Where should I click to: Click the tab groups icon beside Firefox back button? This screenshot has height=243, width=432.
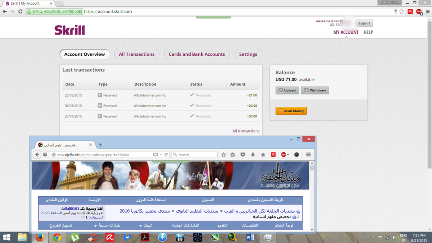click(x=45, y=154)
